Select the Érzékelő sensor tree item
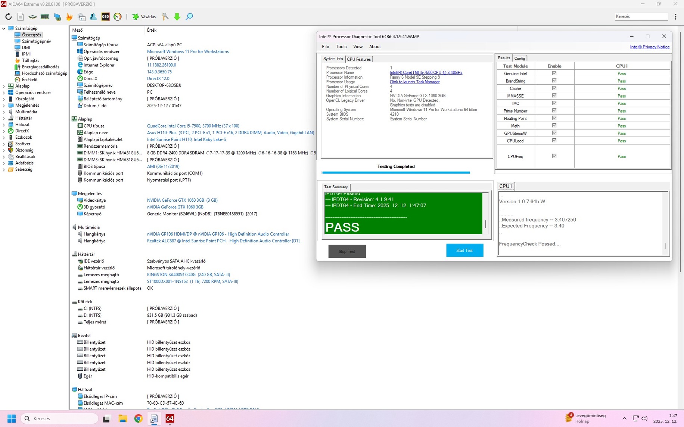 pos(29,80)
